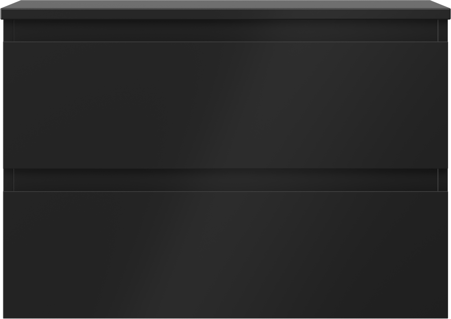Click the top drawer's upper edge line
Screen dimensions: 451x319
pos(225,42)
